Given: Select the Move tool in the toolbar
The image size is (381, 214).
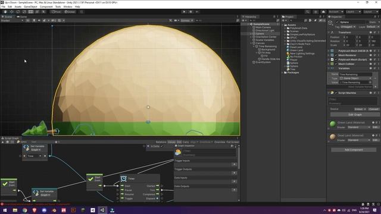Looking at the screenshot, I should click(12, 12).
